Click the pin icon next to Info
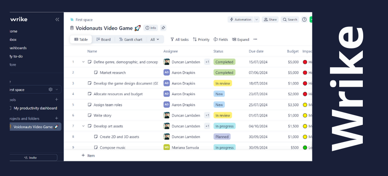The image size is (388, 176). [x=163, y=28]
